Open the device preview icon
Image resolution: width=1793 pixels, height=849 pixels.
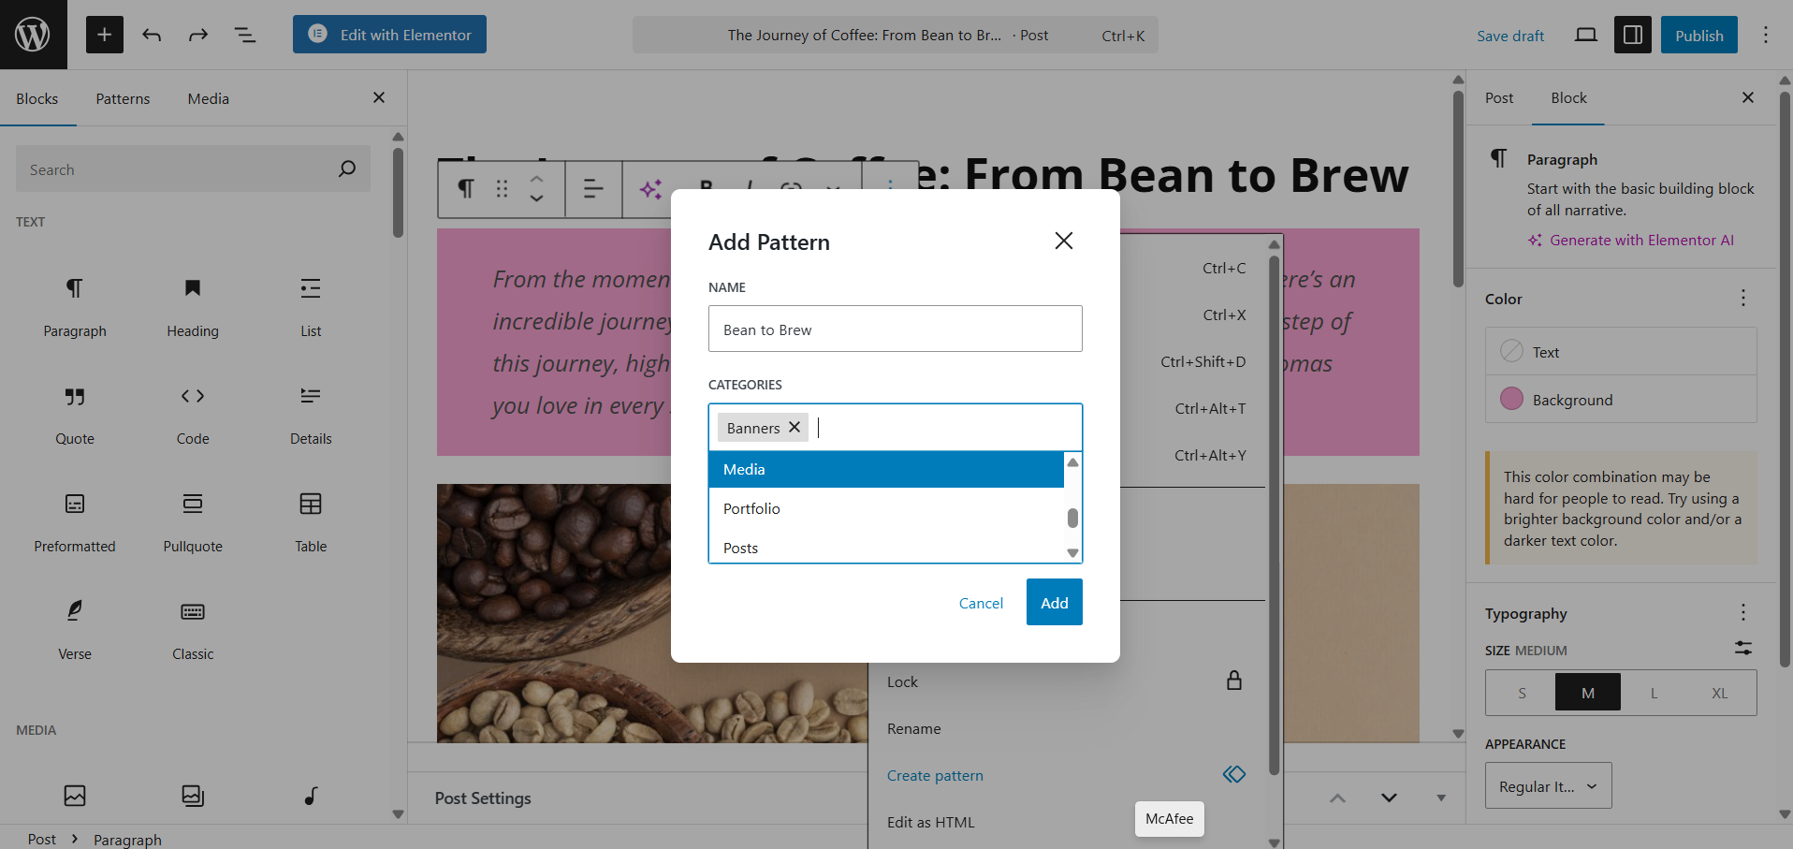(1585, 35)
